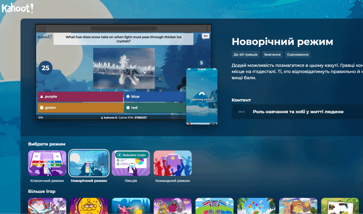Click the До 40 гравців tag
This screenshot has width=363, height=214.
[245, 54]
